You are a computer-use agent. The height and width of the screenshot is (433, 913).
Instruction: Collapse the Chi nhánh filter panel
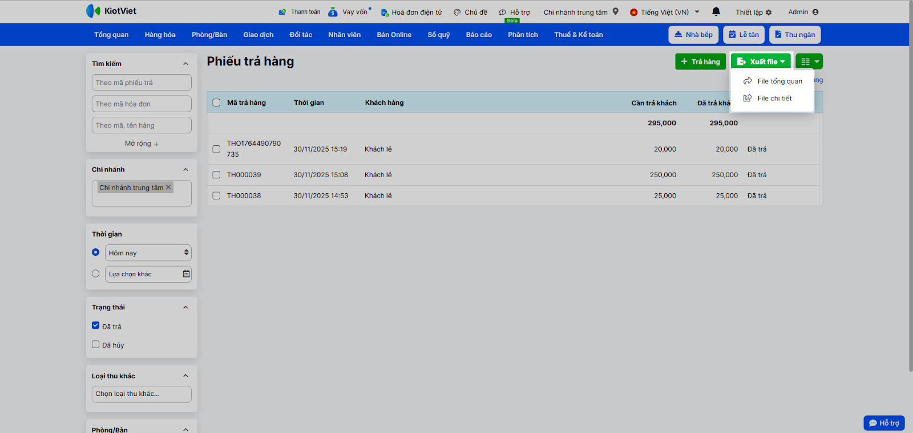click(x=185, y=170)
